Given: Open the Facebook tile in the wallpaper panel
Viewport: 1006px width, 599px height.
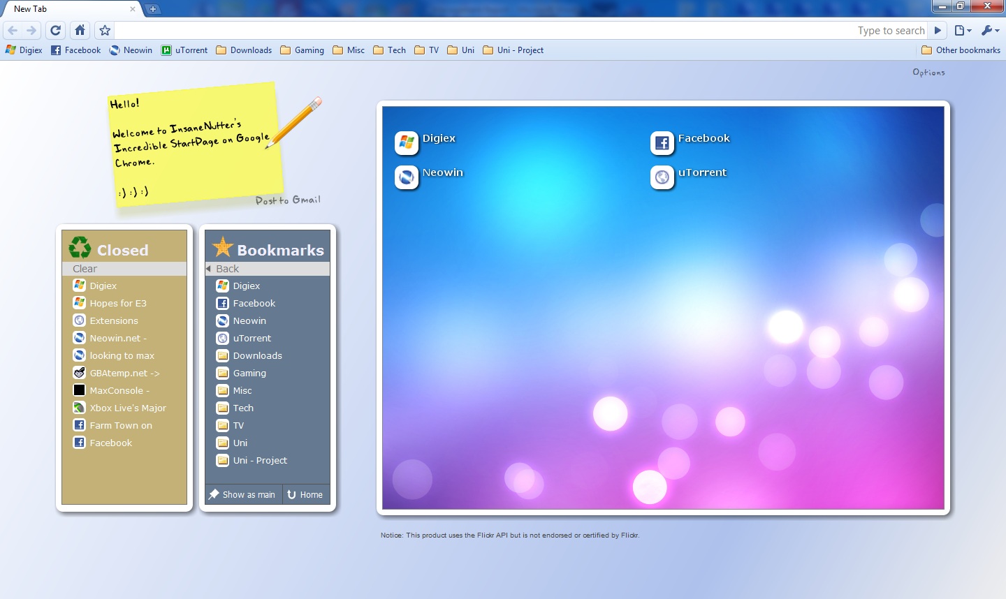Looking at the screenshot, I should [x=662, y=142].
